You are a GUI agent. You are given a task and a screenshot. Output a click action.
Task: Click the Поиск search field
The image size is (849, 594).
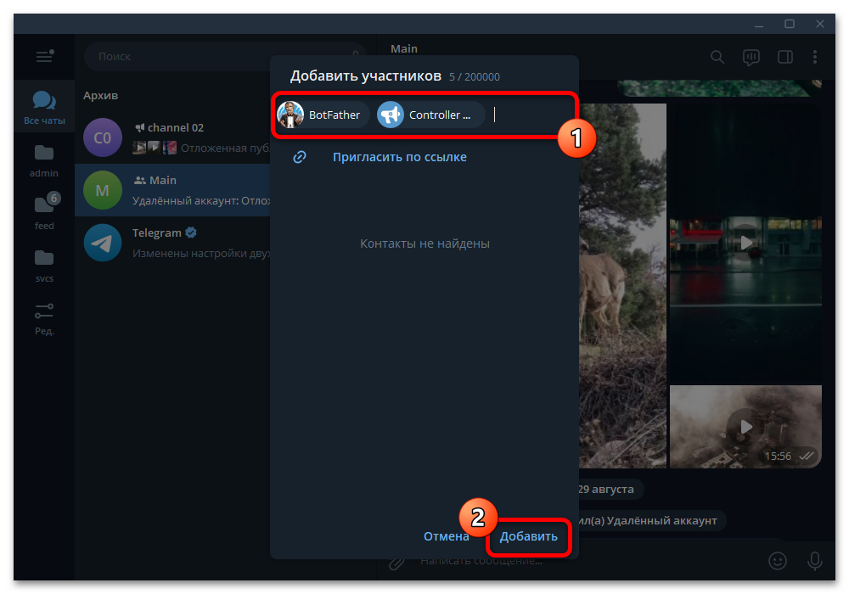224,56
